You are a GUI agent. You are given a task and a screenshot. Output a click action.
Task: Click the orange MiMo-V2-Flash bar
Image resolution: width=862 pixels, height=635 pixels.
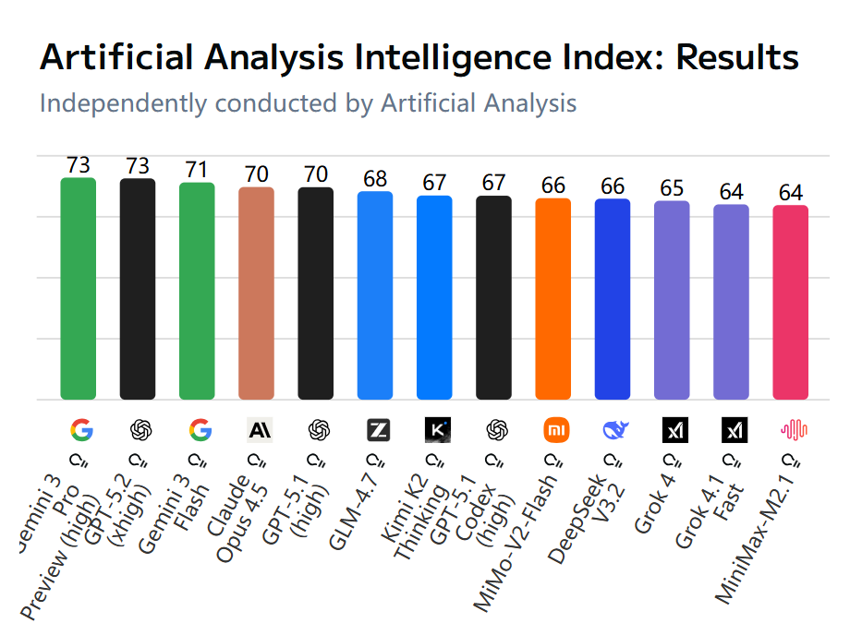pyautogui.click(x=553, y=300)
